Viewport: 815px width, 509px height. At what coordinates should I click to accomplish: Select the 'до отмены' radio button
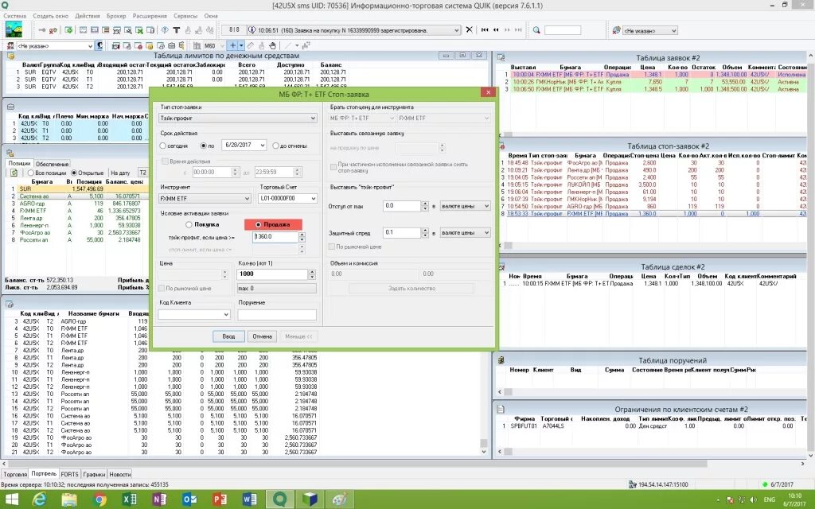[275, 146]
